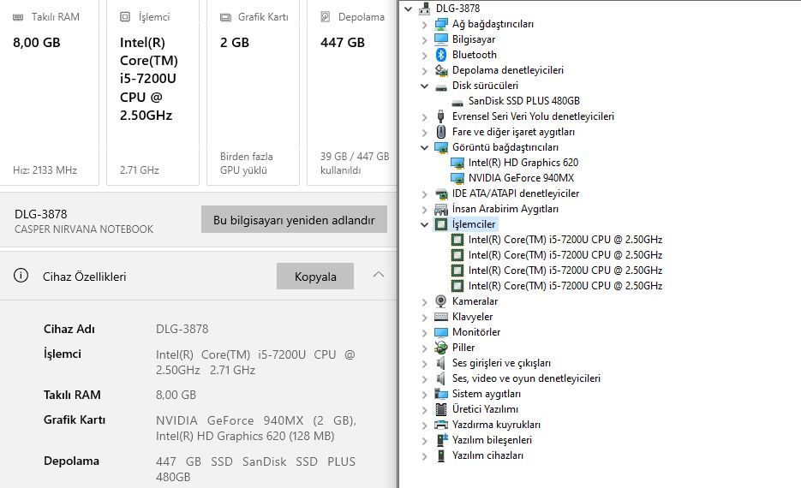Screen dimensions: 801x488
Task: Click the Fare ve diğer işaret aygıtları mouse icon
Action: 441,132
